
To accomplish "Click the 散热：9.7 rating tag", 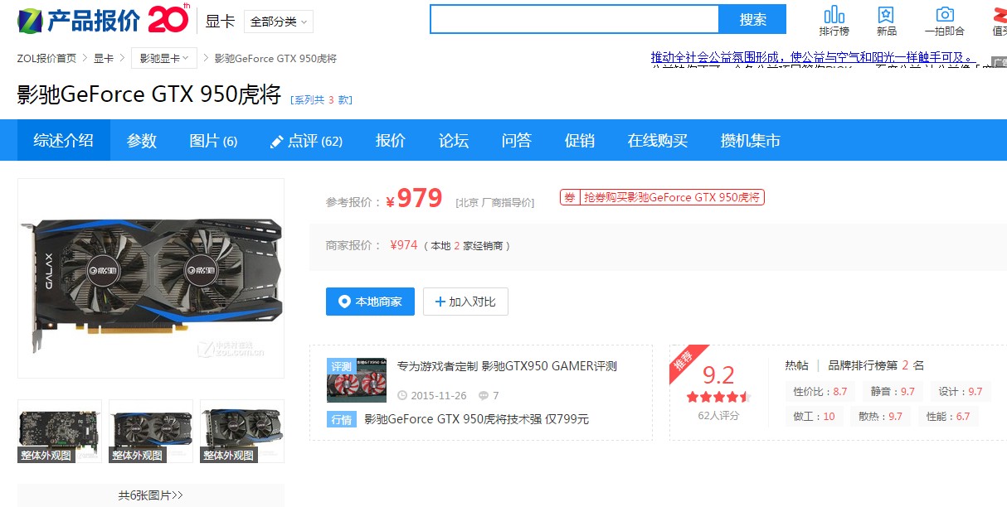I will pos(880,416).
